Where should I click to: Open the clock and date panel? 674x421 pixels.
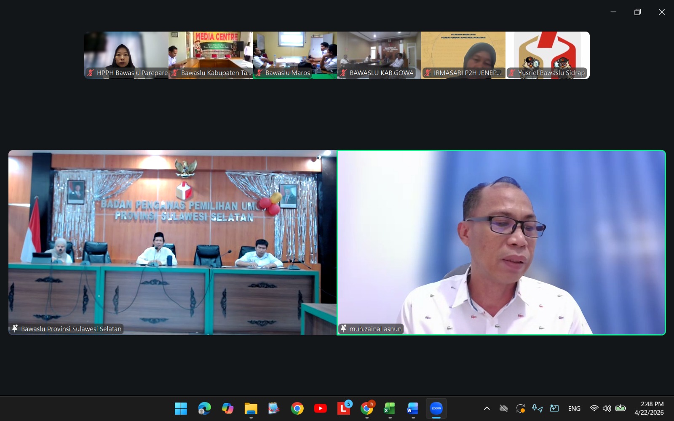(649, 408)
